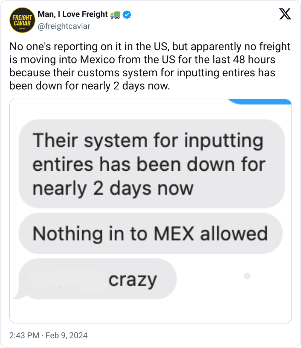
Task: Open the Man, I Love Freight profile name
Action: coord(73,14)
